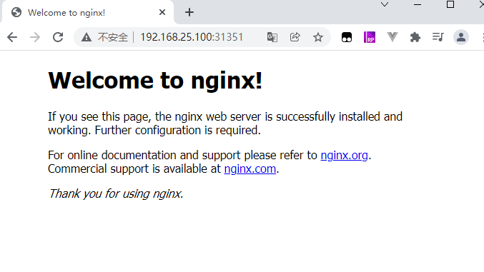Viewport: 484px width, 272px height.
Task: Open media control playlist icon
Action: coord(438,37)
